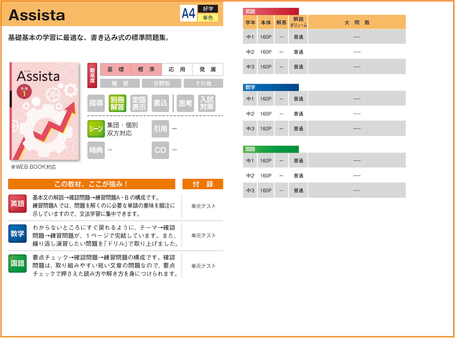Click the green 国語 subject badge
This screenshot has height=338, width=455.
pos(17,263)
